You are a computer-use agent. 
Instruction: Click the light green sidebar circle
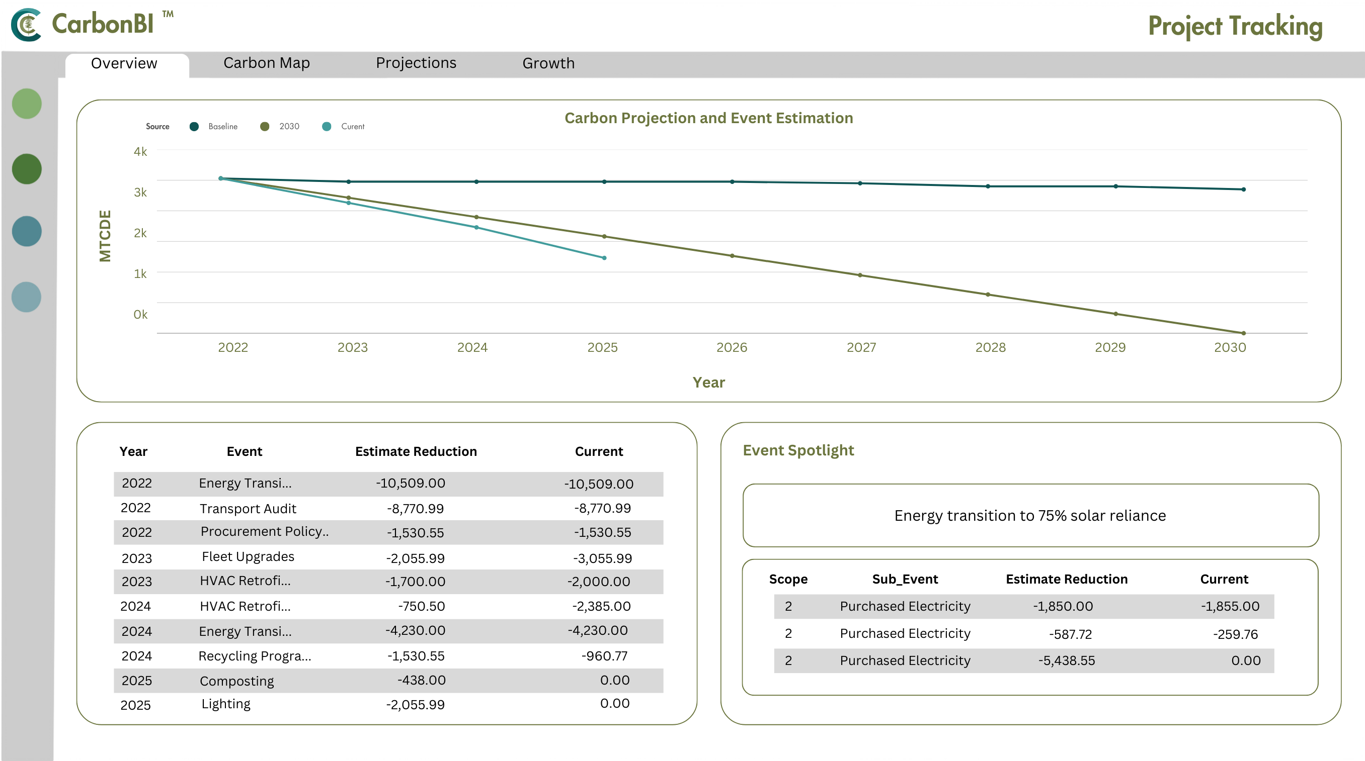(27, 103)
